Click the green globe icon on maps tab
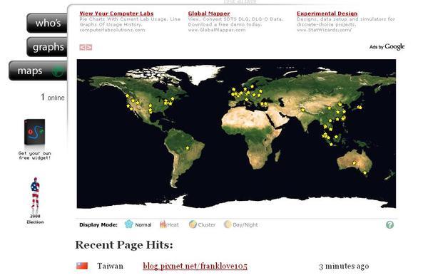The height and width of the screenshot is (275, 428). tap(58, 71)
